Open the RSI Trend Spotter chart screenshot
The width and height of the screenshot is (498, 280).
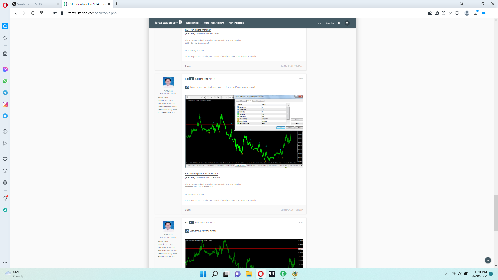244,132
